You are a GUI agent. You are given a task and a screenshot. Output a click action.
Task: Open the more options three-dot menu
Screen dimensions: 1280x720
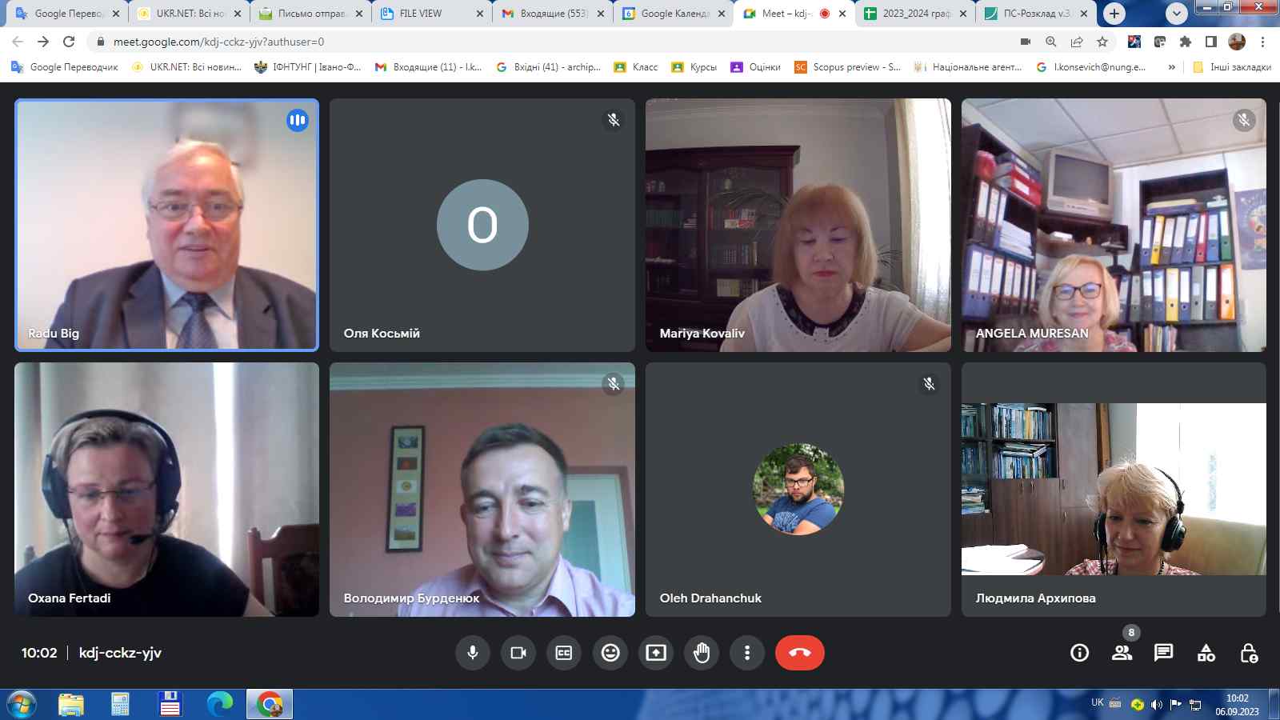(x=747, y=653)
